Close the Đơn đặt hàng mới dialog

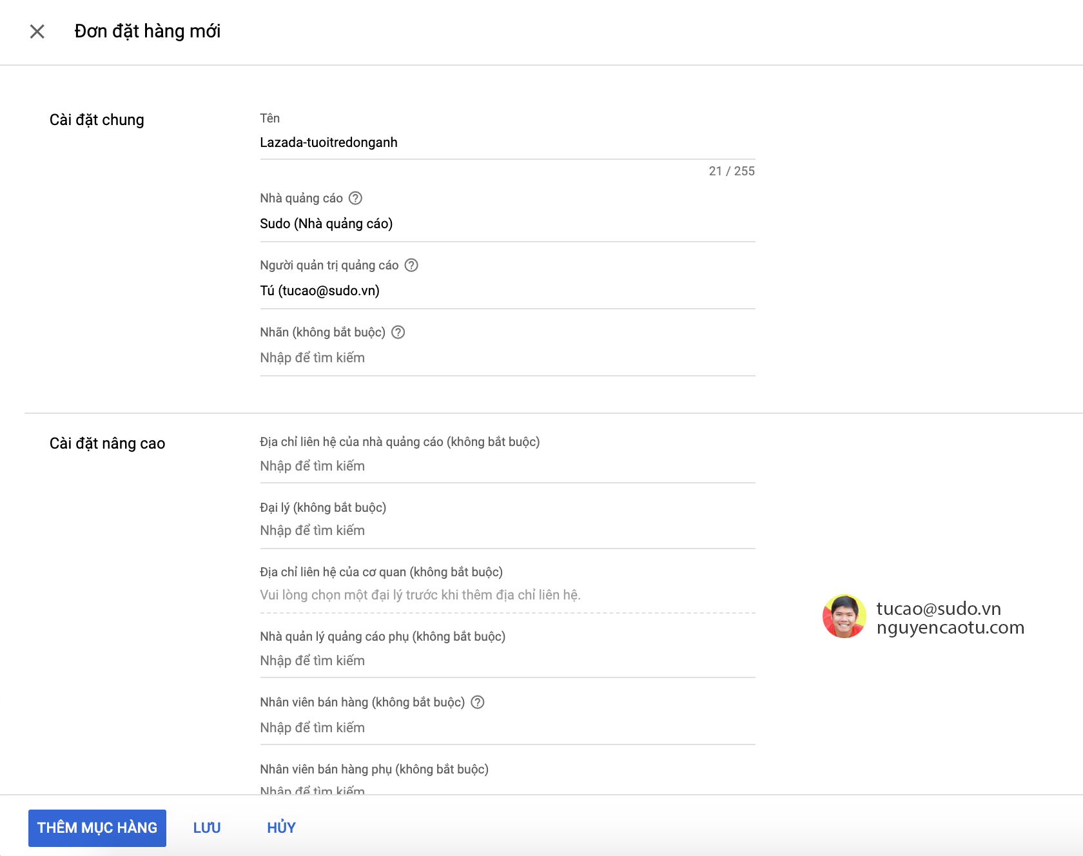coord(37,32)
